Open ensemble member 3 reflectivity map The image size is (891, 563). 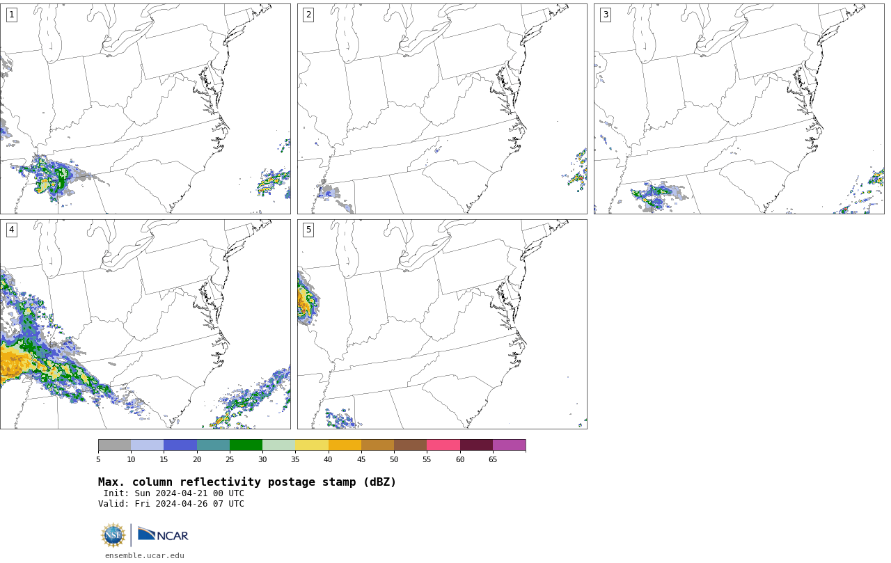pyautogui.click(x=739, y=109)
